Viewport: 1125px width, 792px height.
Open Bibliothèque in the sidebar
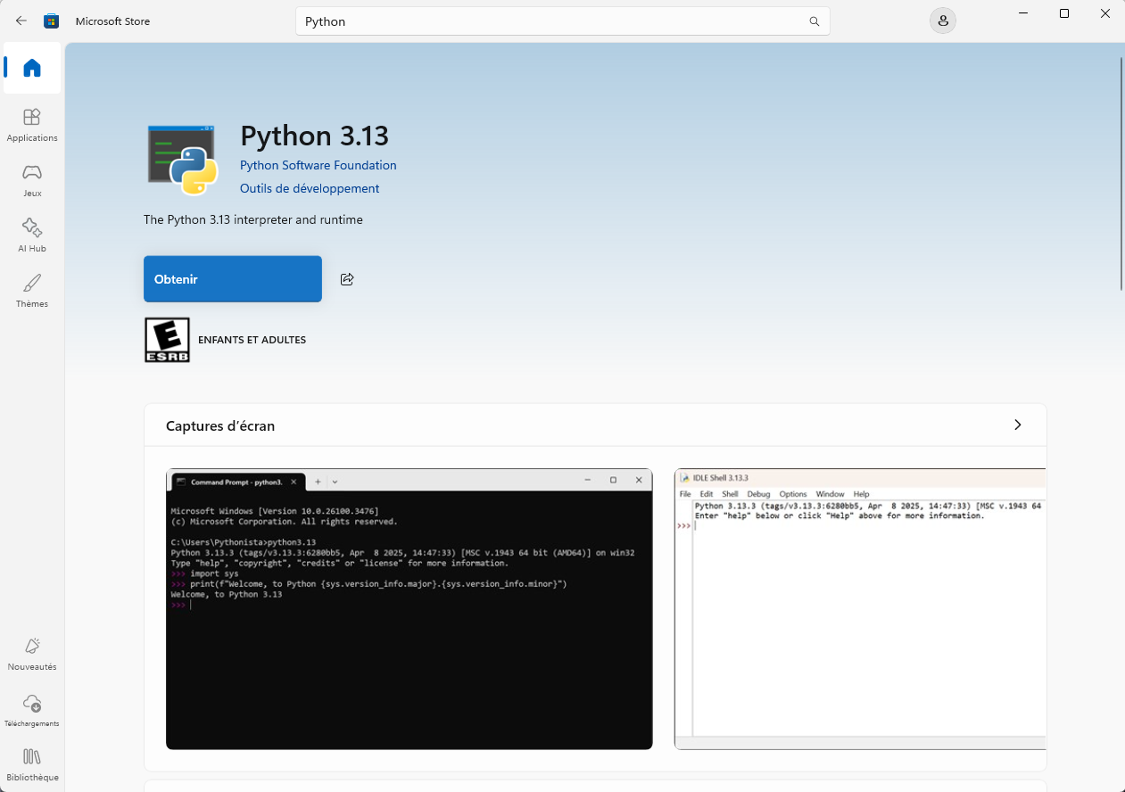(32, 765)
